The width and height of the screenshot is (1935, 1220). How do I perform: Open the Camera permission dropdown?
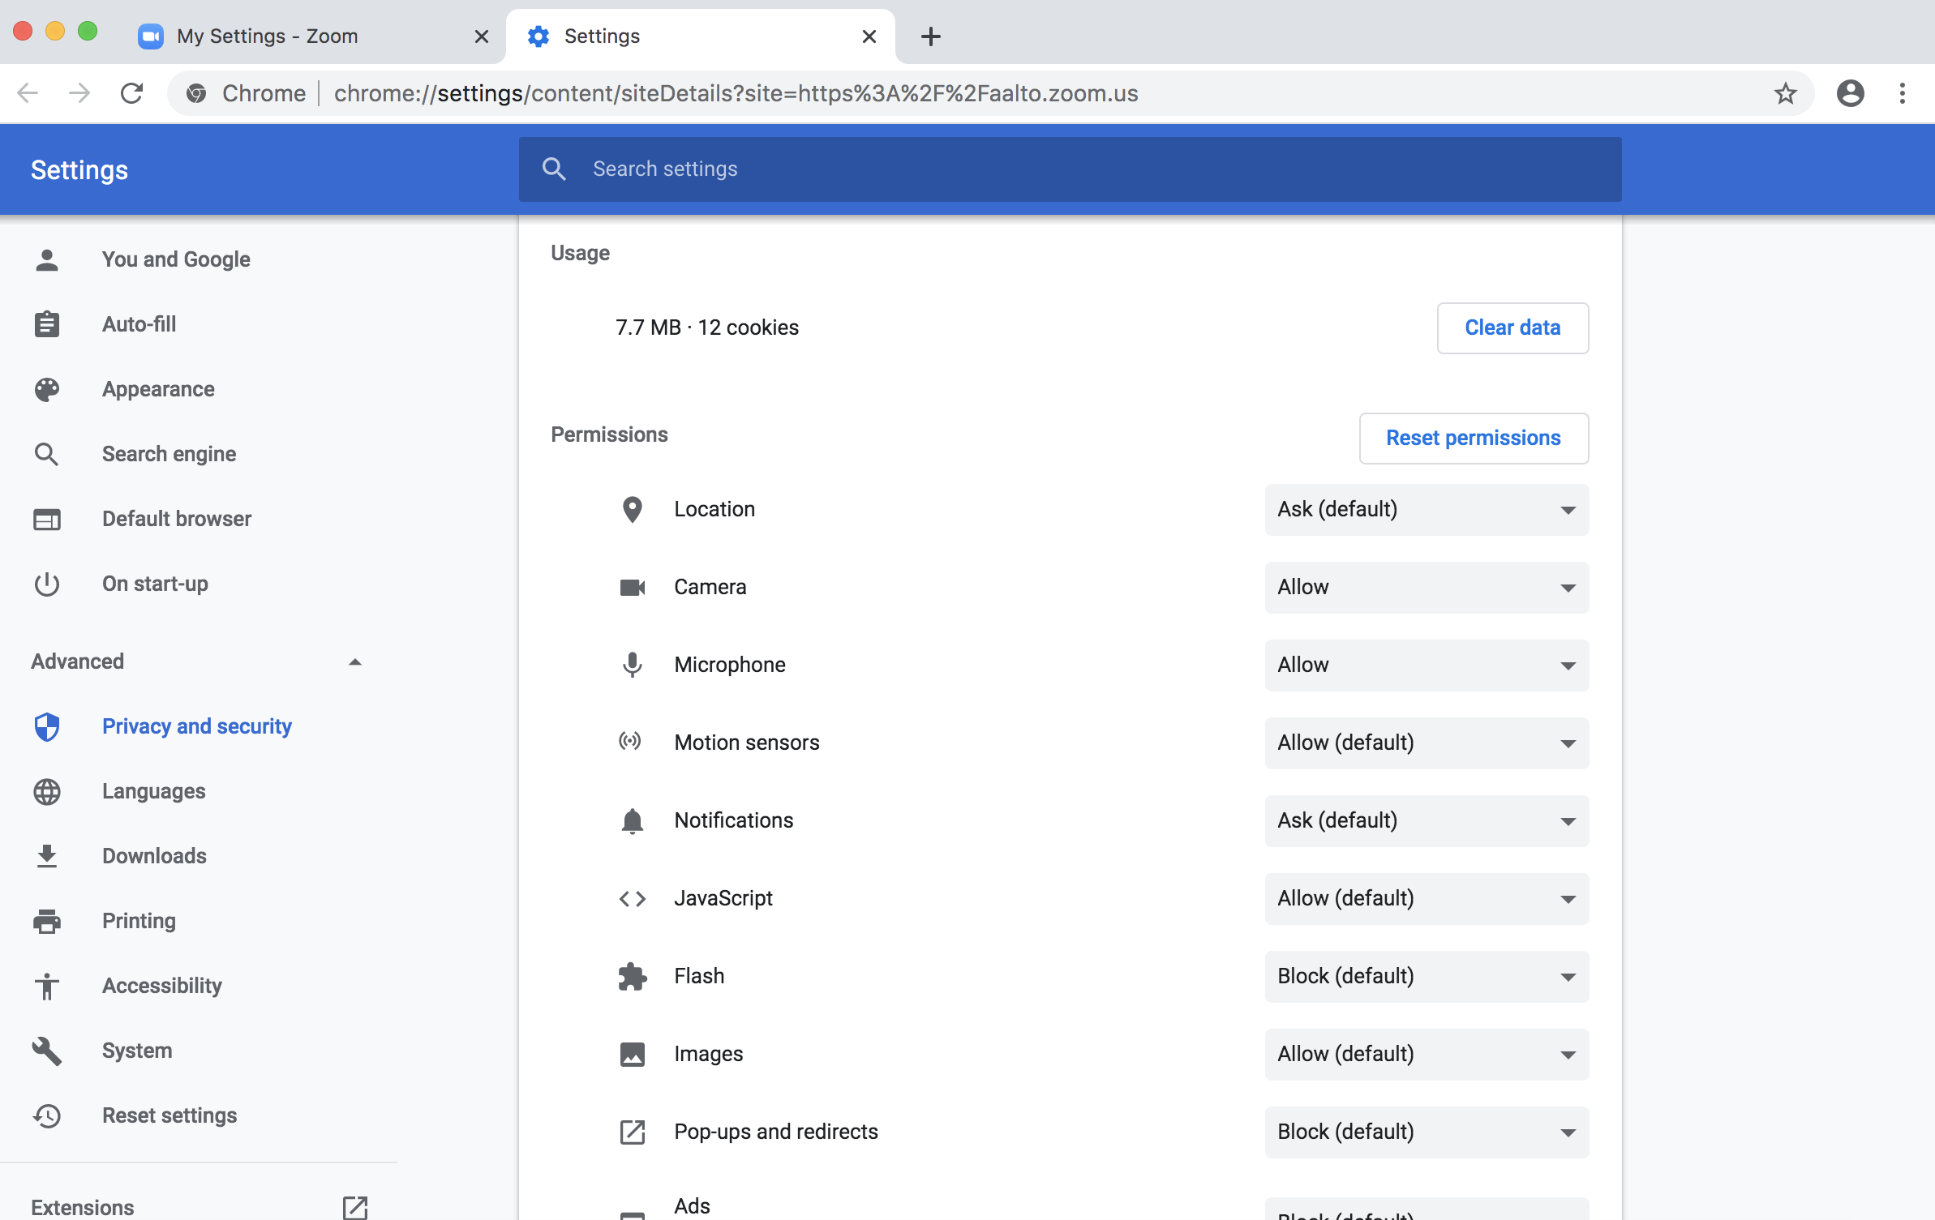1426,587
